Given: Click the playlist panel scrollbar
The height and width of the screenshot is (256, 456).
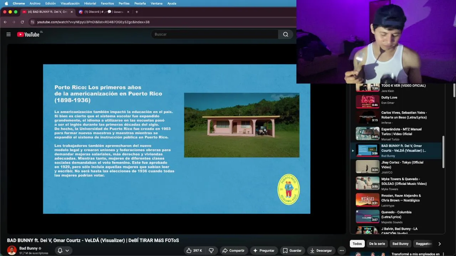Looking at the screenshot, I should pos(444,152).
